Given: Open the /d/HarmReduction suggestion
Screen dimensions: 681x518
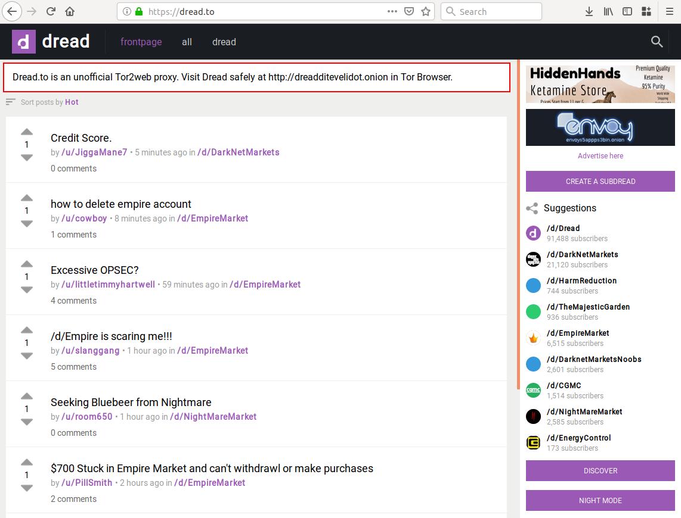Looking at the screenshot, I should (581, 281).
